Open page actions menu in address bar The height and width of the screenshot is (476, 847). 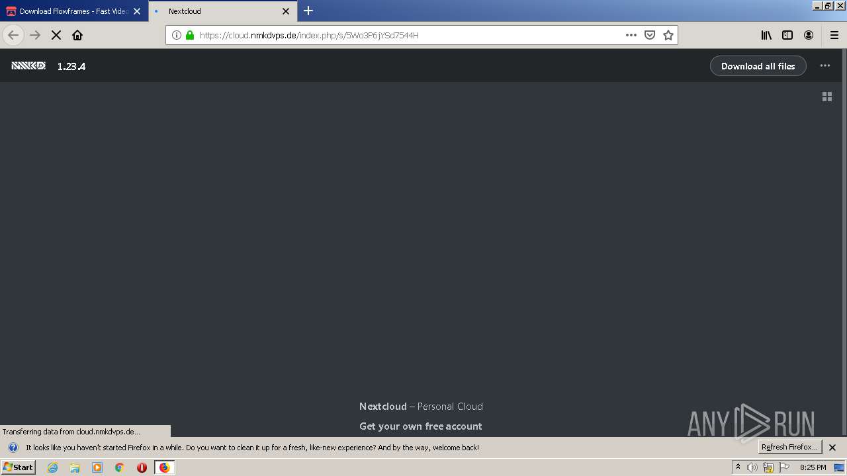[x=631, y=35]
